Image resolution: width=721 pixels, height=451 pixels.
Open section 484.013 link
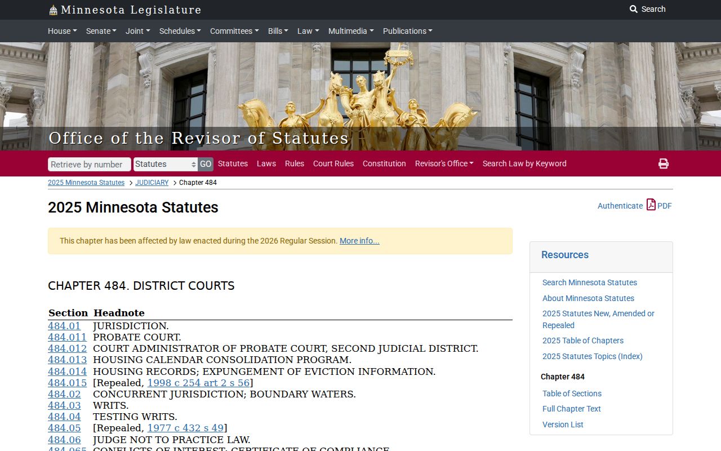click(68, 360)
